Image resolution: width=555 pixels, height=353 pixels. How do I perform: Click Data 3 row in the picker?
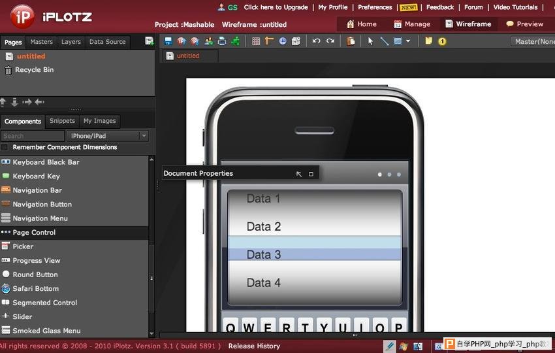[315, 254]
